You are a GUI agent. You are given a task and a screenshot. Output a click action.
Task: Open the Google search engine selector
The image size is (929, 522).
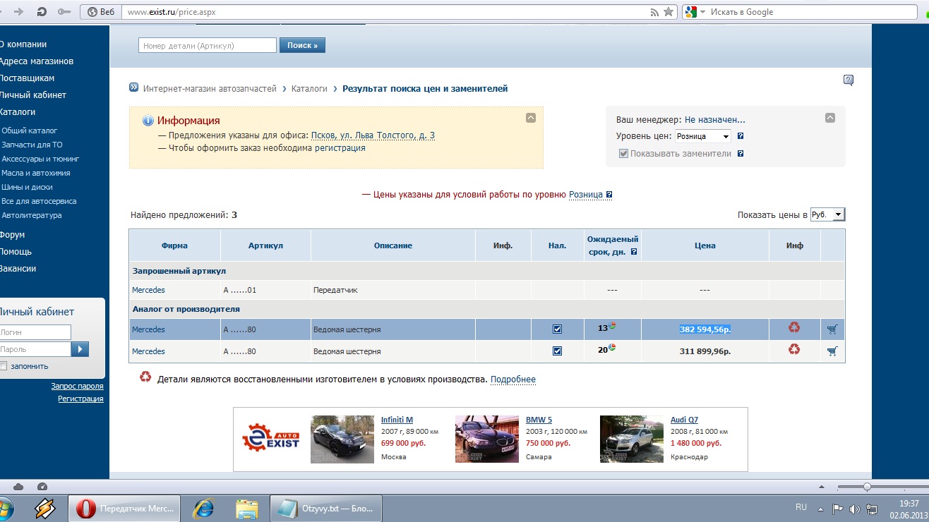(693, 12)
